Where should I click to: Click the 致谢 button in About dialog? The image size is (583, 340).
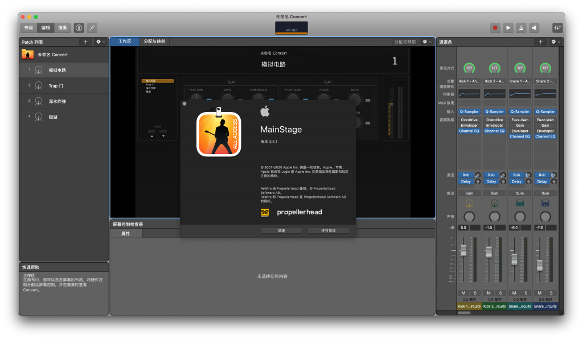[281, 230]
